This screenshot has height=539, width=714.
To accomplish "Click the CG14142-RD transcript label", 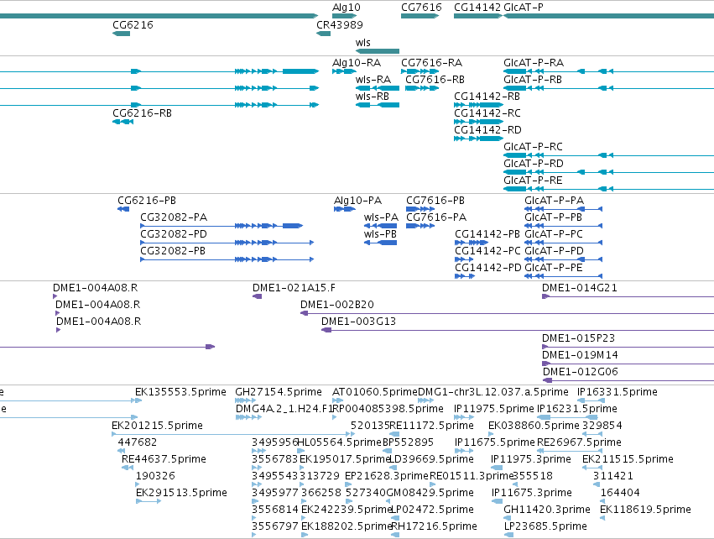I will [487, 130].
